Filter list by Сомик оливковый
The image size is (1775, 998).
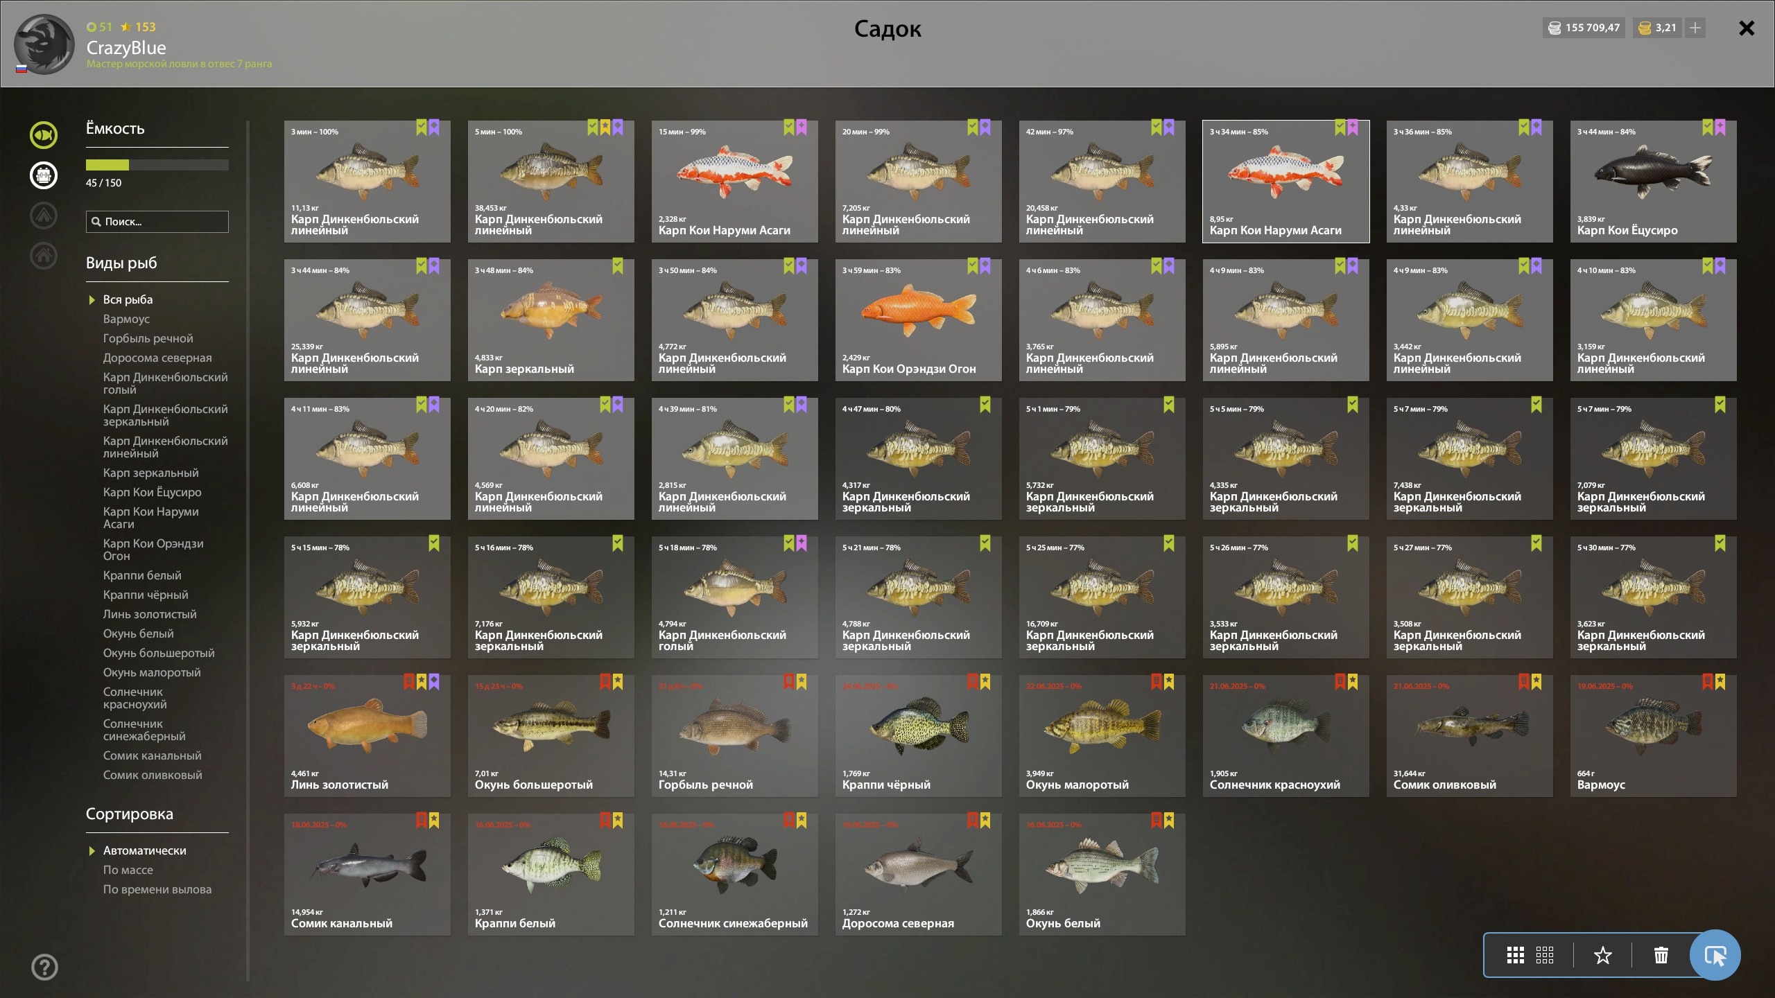(x=153, y=775)
